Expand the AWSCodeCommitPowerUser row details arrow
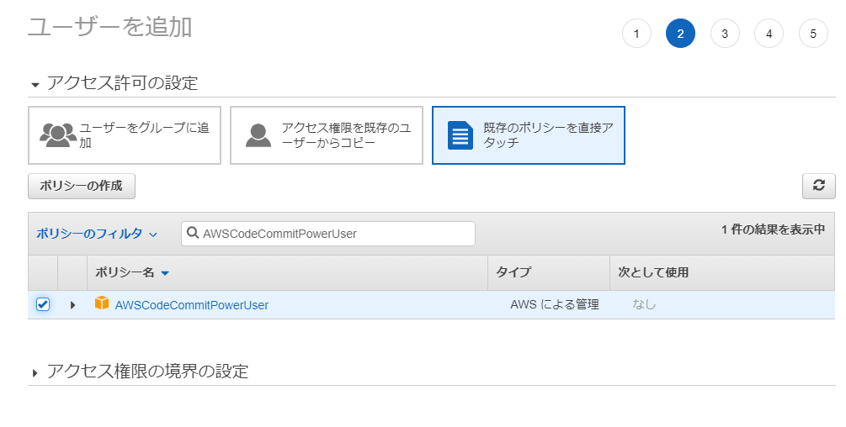846x427 pixels. pos(73,305)
